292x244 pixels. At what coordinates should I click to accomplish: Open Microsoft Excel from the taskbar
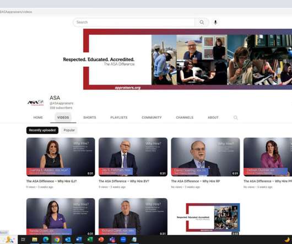click(x=90, y=240)
